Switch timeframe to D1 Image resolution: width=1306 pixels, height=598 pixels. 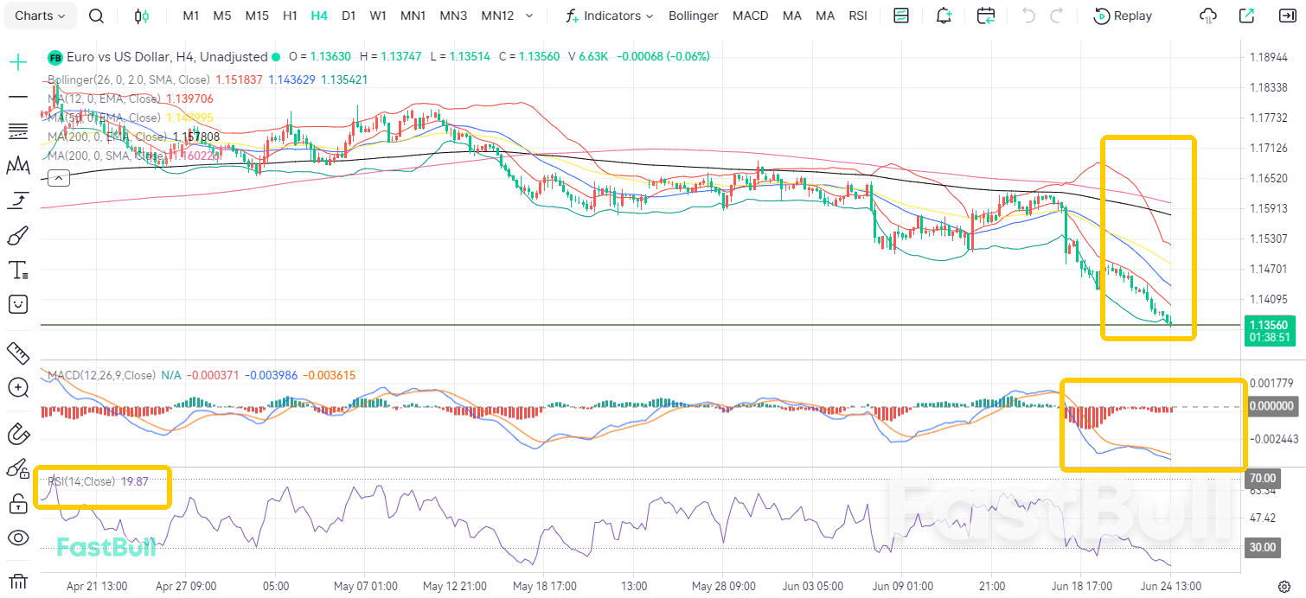[349, 16]
